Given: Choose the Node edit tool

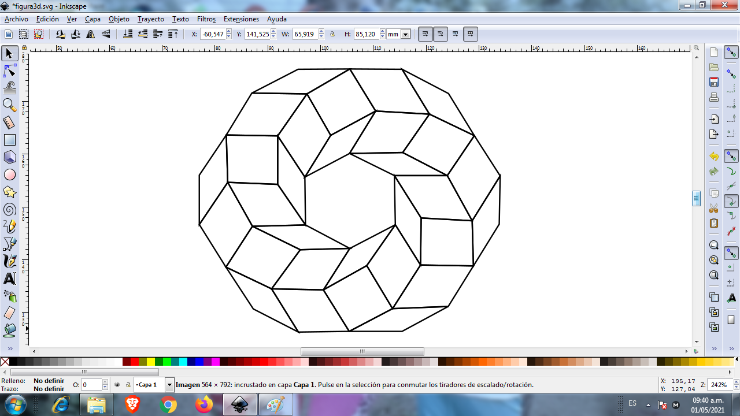Looking at the screenshot, I should [x=9, y=70].
